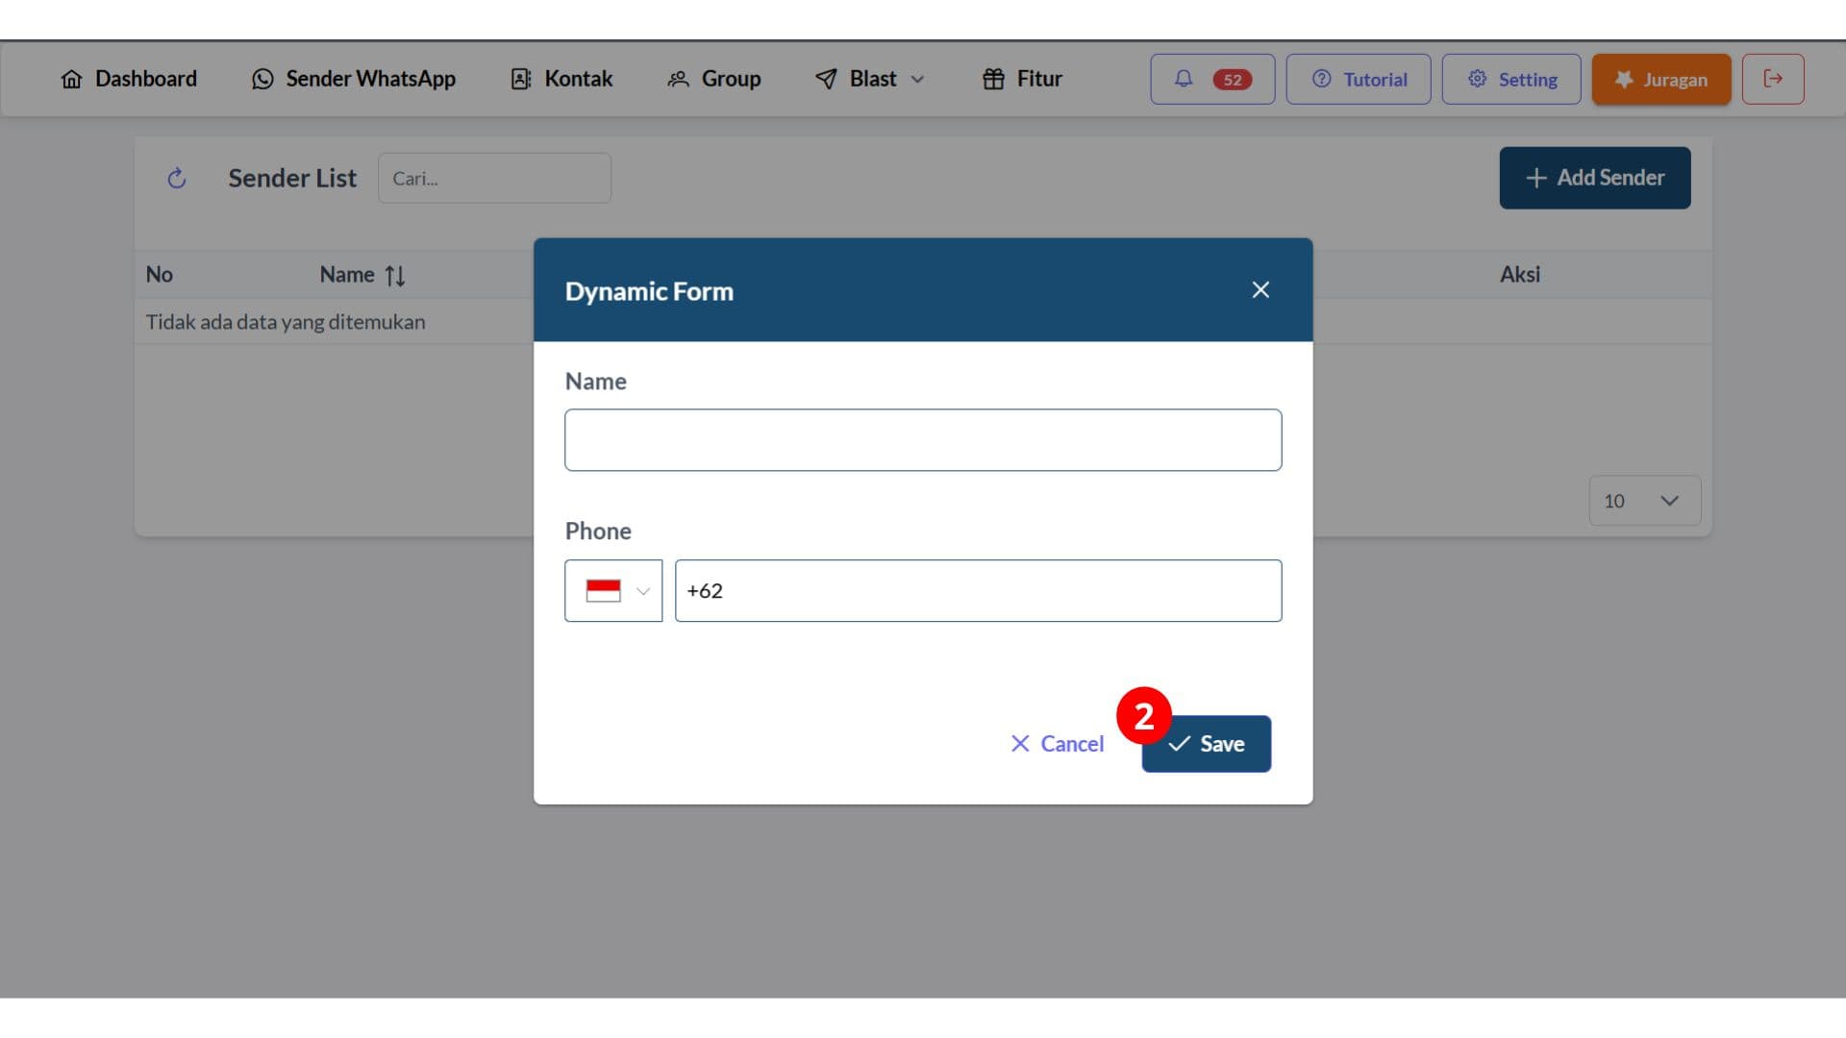Click the Aksi column header
The height and width of the screenshot is (1038, 1846).
[x=1520, y=275]
